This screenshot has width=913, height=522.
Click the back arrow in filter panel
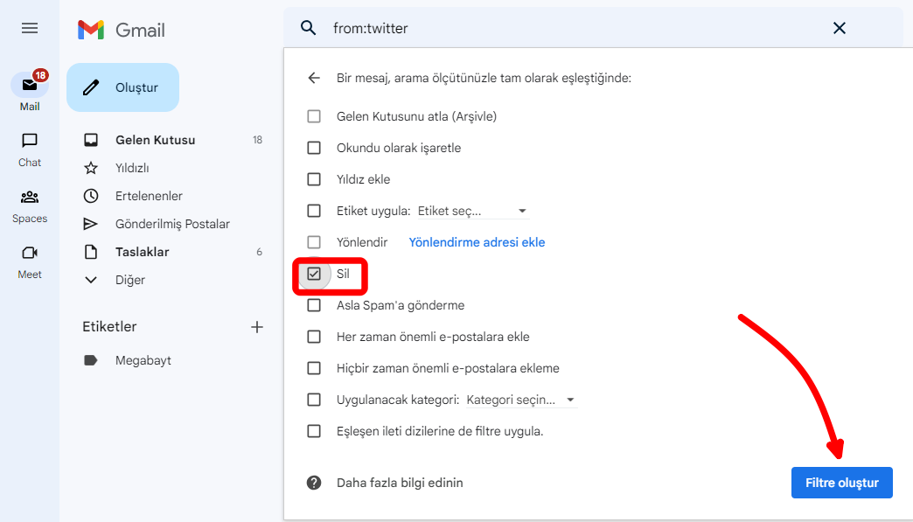pyautogui.click(x=314, y=78)
